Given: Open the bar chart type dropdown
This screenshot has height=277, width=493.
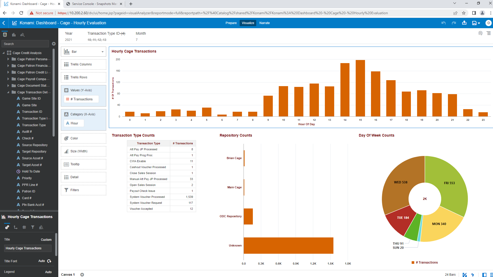Looking at the screenshot, I should (83, 52).
